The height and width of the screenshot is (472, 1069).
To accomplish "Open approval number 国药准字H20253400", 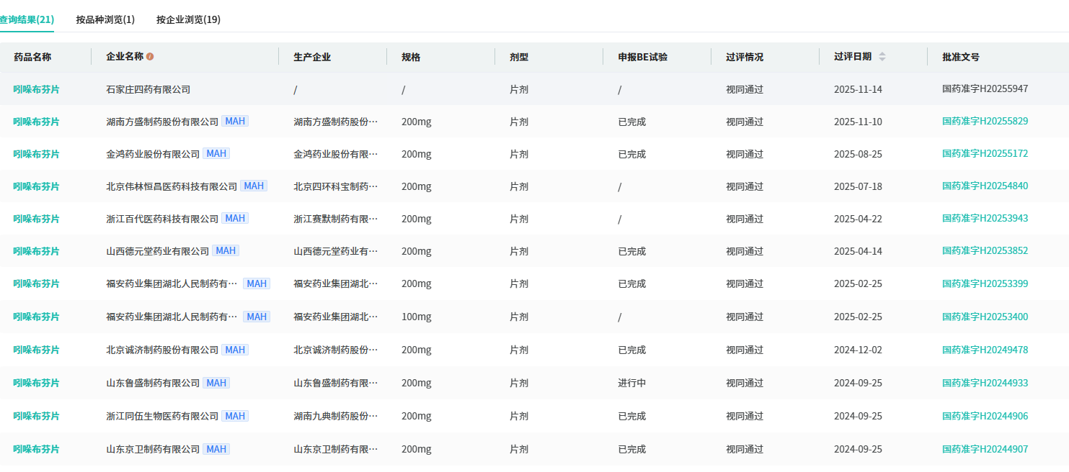I will click(985, 317).
